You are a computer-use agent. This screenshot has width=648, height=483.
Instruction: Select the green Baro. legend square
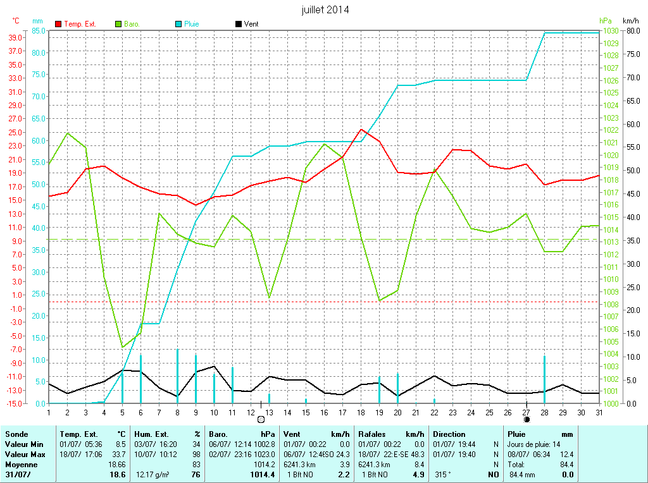pos(118,24)
